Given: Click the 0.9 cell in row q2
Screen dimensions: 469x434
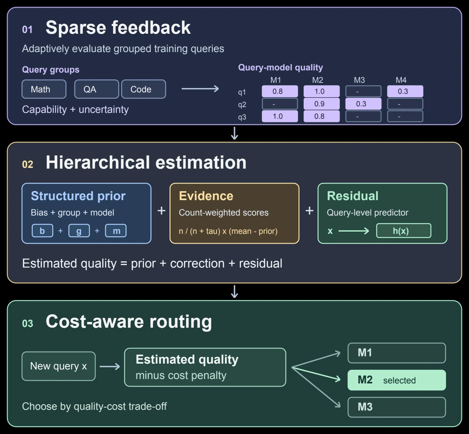Looking at the screenshot, I should pyautogui.click(x=322, y=104).
